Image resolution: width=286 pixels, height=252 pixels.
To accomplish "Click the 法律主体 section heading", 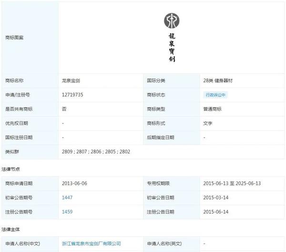I will [10, 230].
